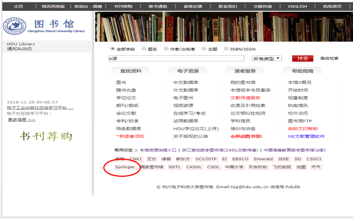This screenshot has height=219, width=353.
Task: Select the 全部字段 radio button
Action: point(112,48)
